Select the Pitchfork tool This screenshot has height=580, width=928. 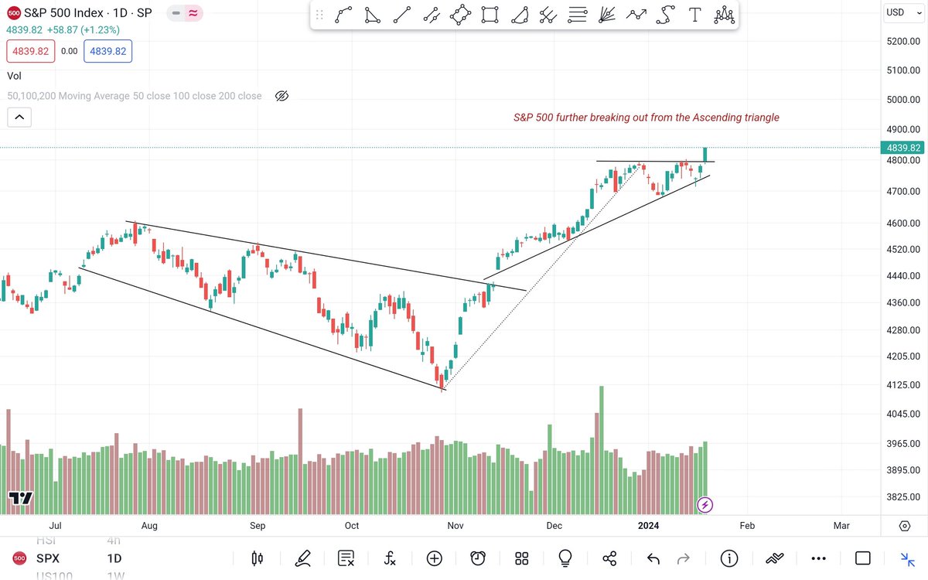[x=548, y=15]
